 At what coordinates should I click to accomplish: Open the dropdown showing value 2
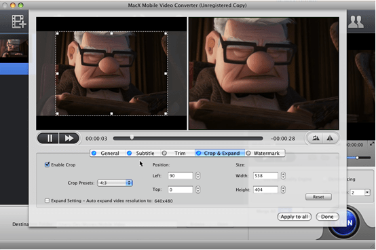(360, 192)
